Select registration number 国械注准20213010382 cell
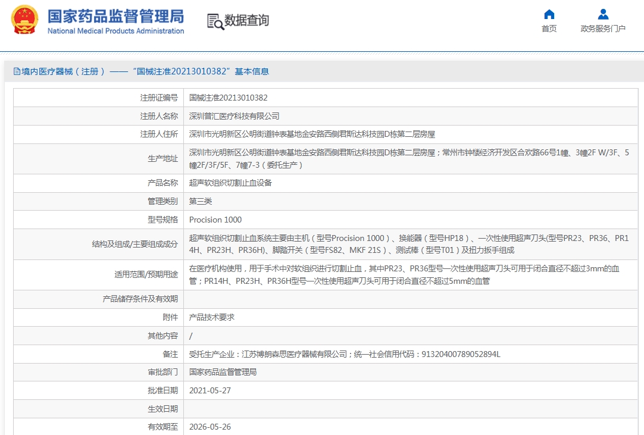This screenshot has width=644, height=435. 229,98
